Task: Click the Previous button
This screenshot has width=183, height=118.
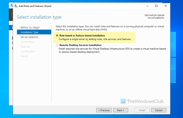Action: 104,110
